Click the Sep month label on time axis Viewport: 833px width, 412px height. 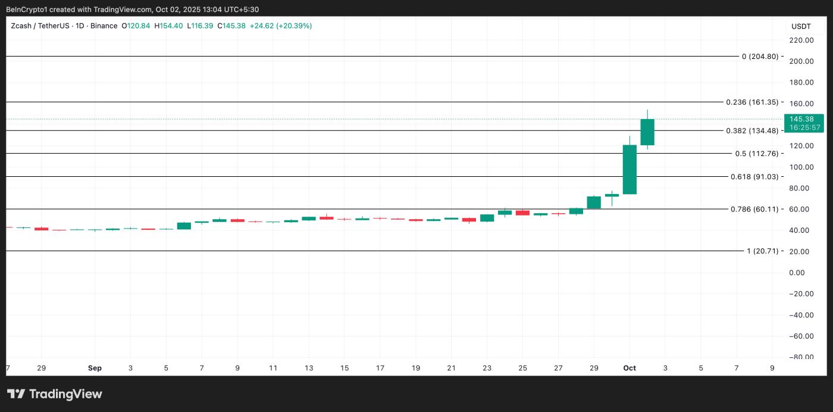95,368
